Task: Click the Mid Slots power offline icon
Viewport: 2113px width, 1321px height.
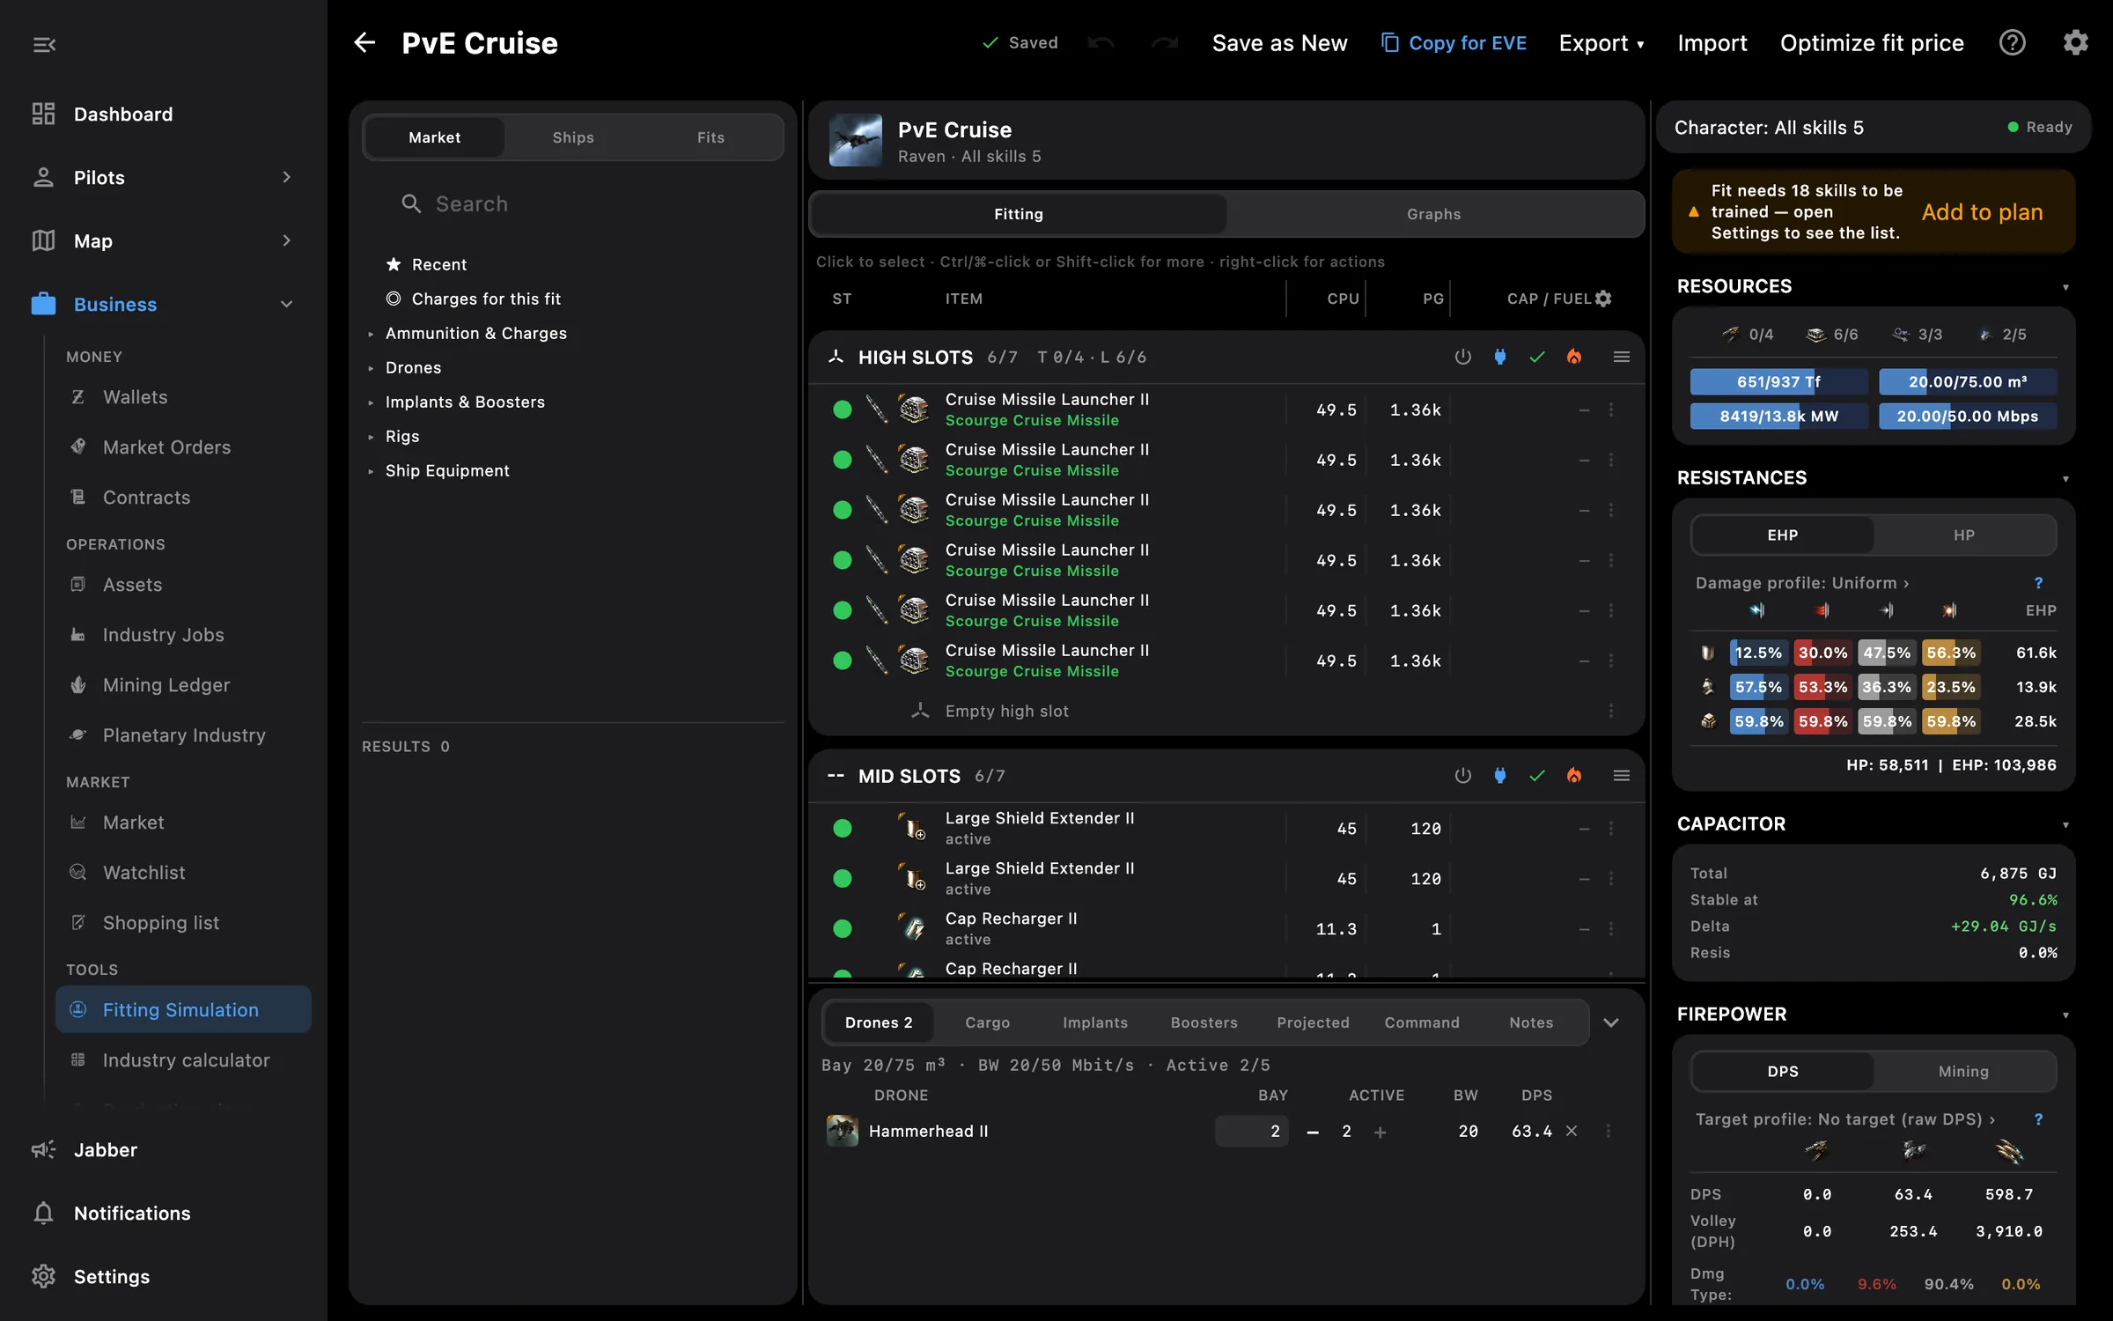Action: [1463, 775]
